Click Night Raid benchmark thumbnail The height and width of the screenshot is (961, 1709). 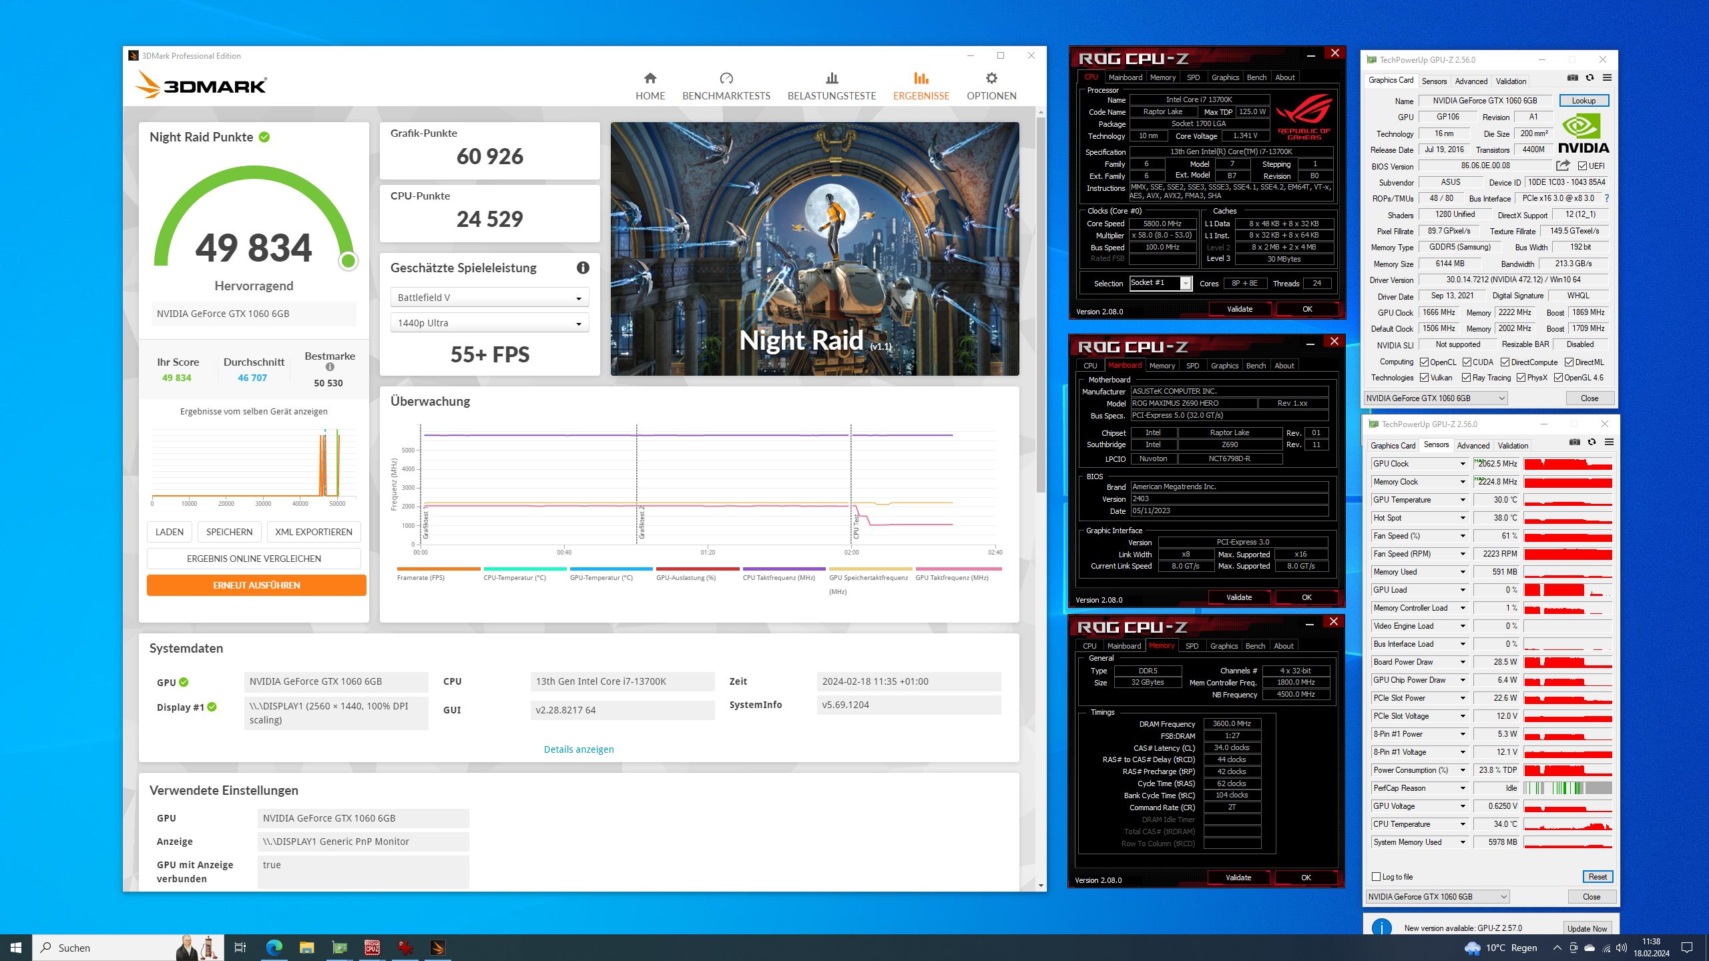tap(814, 249)
